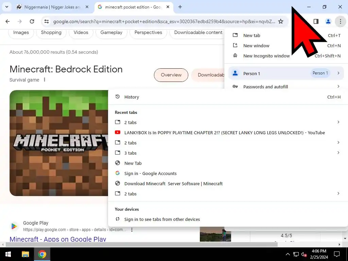The width and height of the screenshot is (348, 261).
Task: Reopen the LANKYBOX Poppy Playtime YouTube tab
Action: (x=228, y=133)
